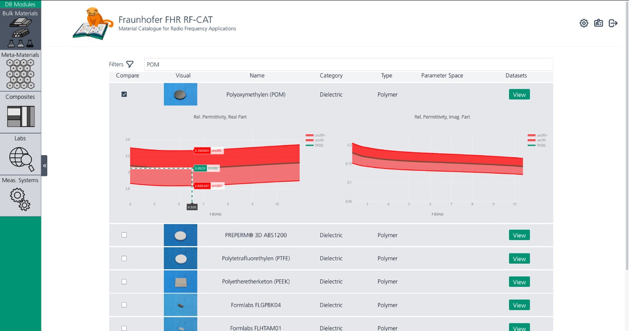View datasets for Polyoxymethylen (POM)
The height and width of the screenshot is (331, 629).
point(519,95)
